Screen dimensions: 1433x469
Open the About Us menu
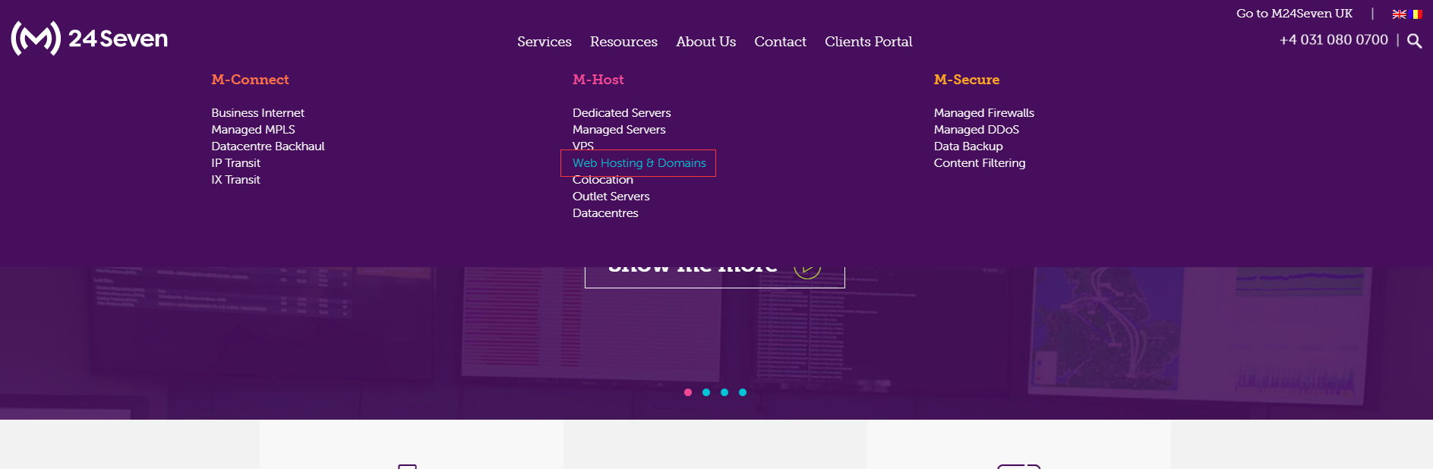coord(706,42)
